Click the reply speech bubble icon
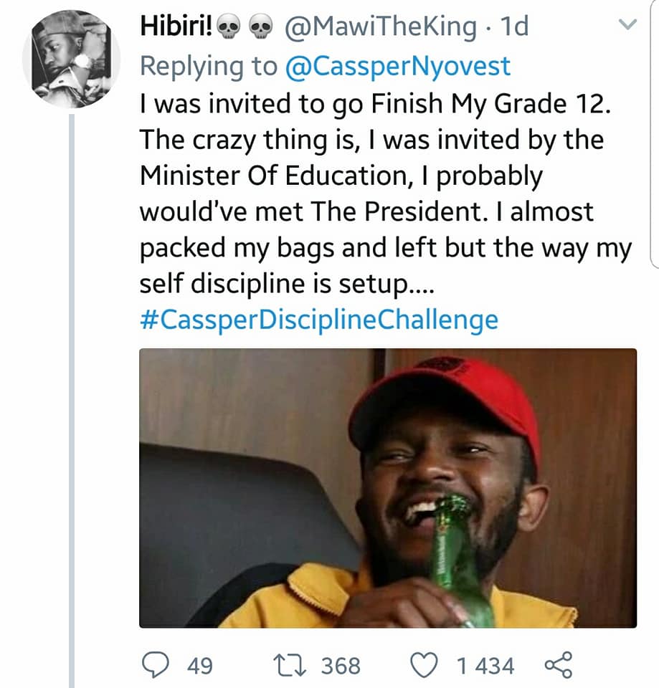The width and height of the screenshot is (659, 688). 156,665
